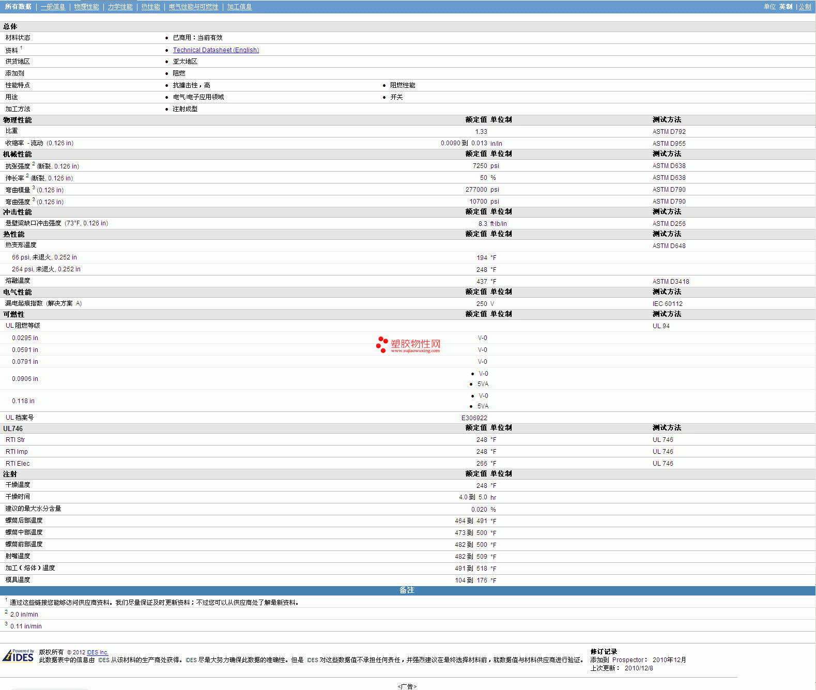Switch units to 公制
The image size is (816, 690).
(x=805, y=7)
